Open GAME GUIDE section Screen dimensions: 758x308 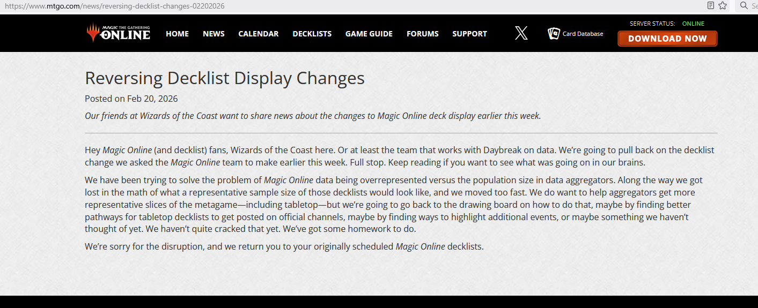coord(369,34)
